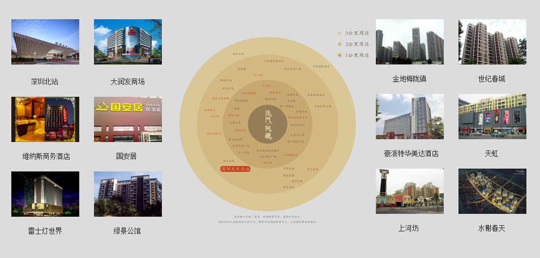Screen dimensions: 540x258
Task: Click the 深圳北站 caption
Action: coord(44,81)
